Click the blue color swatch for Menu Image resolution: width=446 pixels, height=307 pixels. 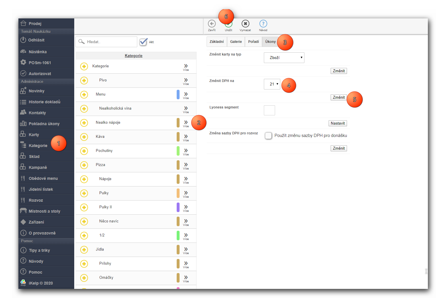coord(178,95)
